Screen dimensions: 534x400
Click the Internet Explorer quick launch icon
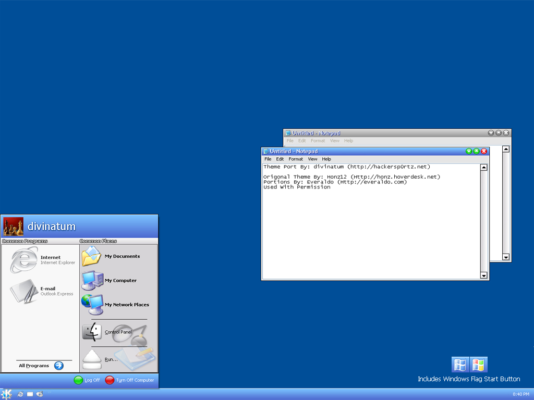tap(20, 394)
